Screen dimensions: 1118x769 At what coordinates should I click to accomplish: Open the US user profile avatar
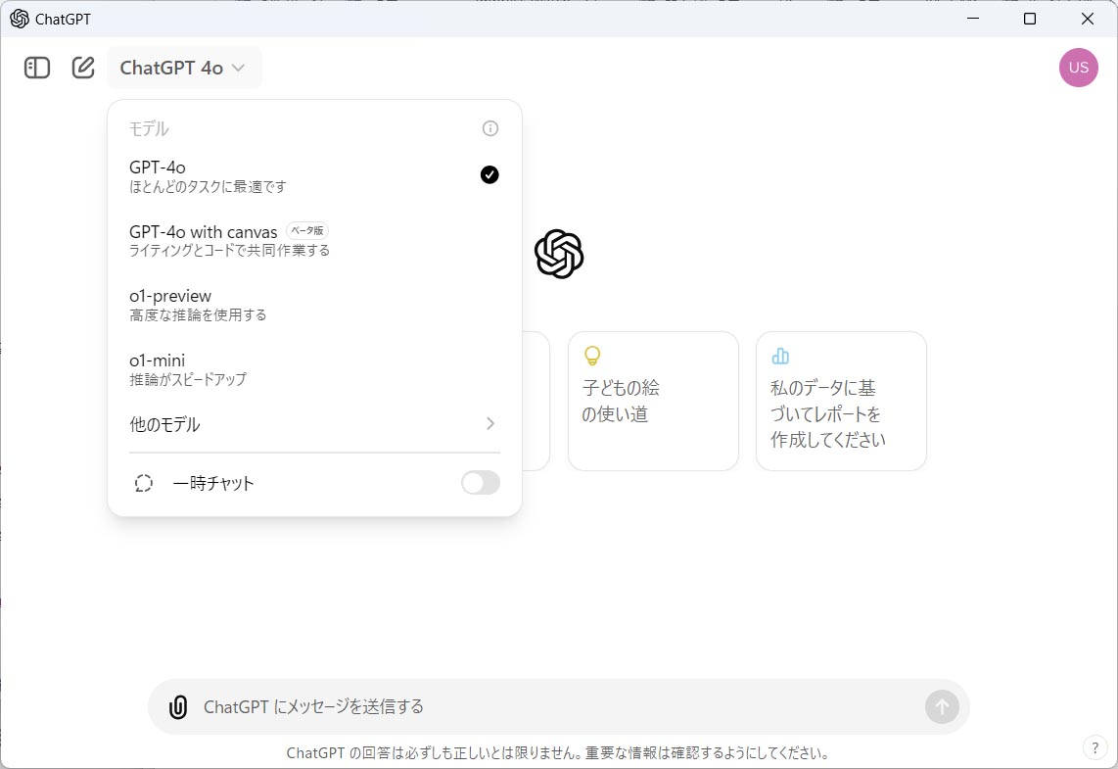(1078, 68)
